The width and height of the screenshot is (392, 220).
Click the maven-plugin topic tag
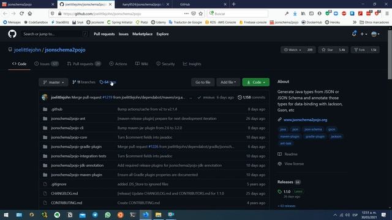(x=290, y=136)
